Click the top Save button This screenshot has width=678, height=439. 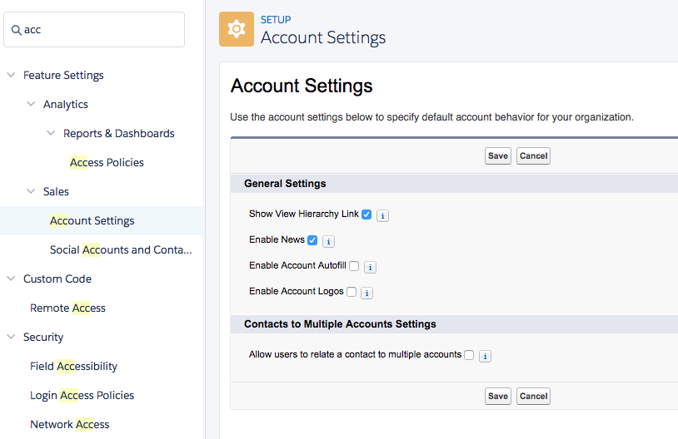click(498, 155)
